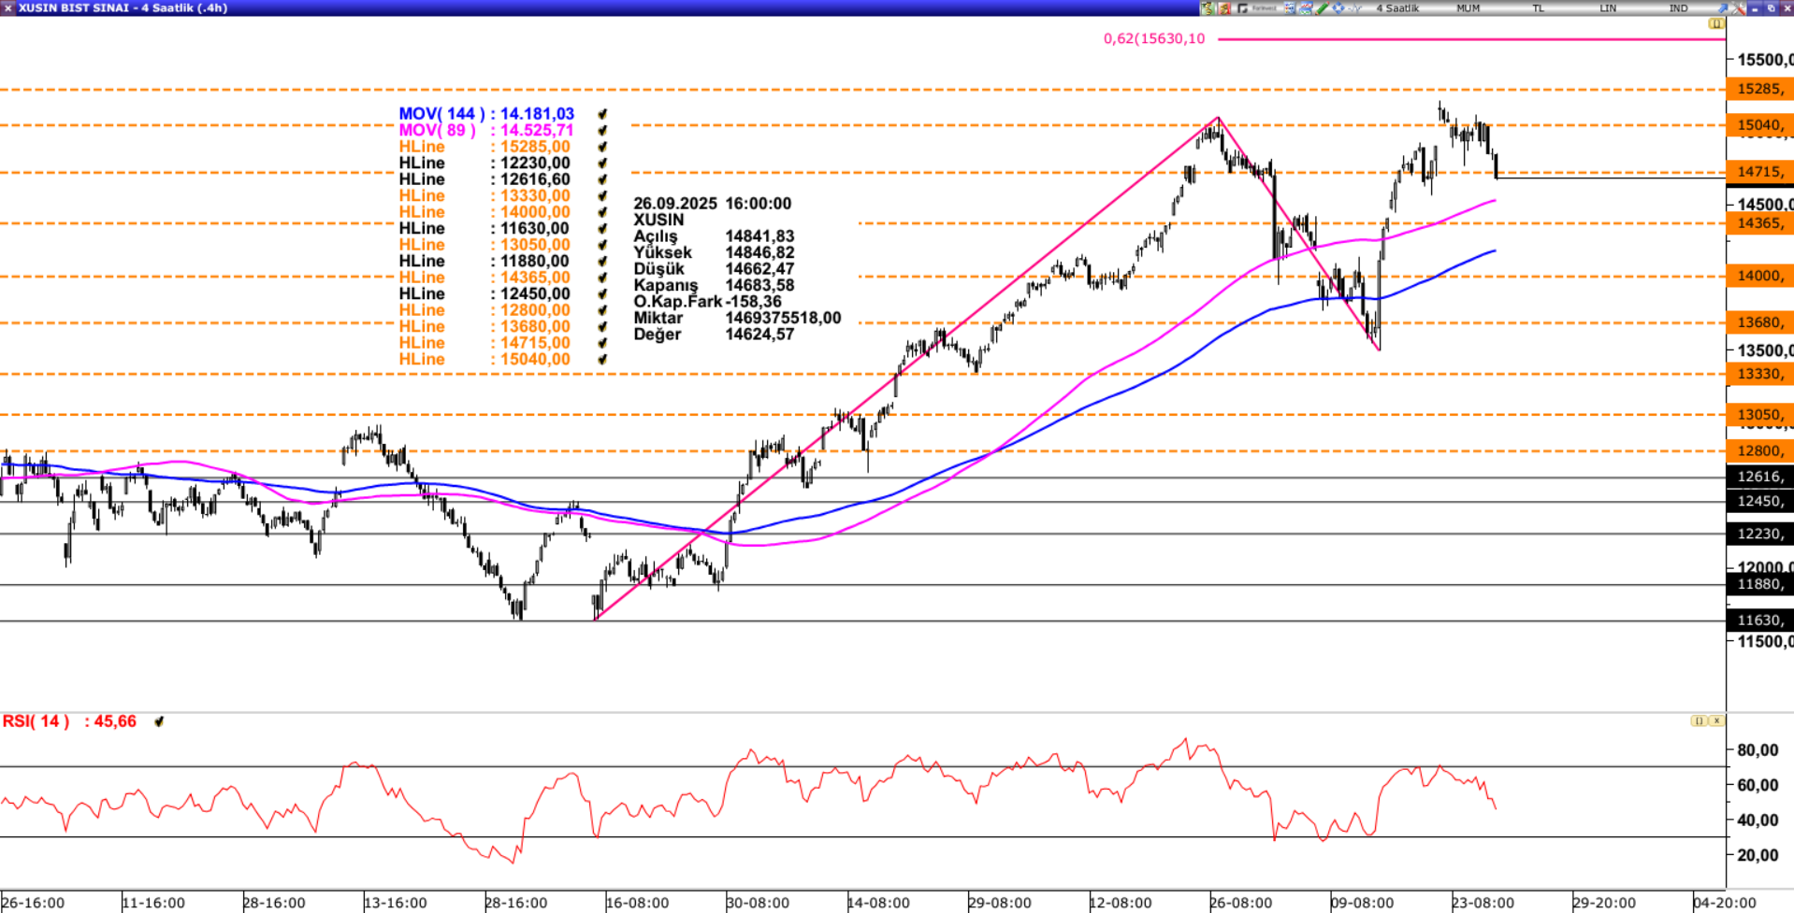Toggle the MOV(144) indicator checkmark

click(602, 114)
